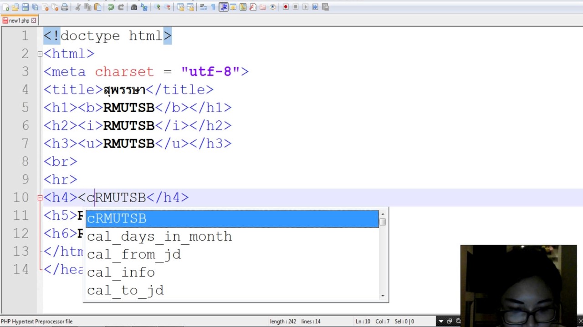The width and height of the screenshot is (583, 327).
Task: Open Folder as Workspace icon
Action: tap(263, 7)
